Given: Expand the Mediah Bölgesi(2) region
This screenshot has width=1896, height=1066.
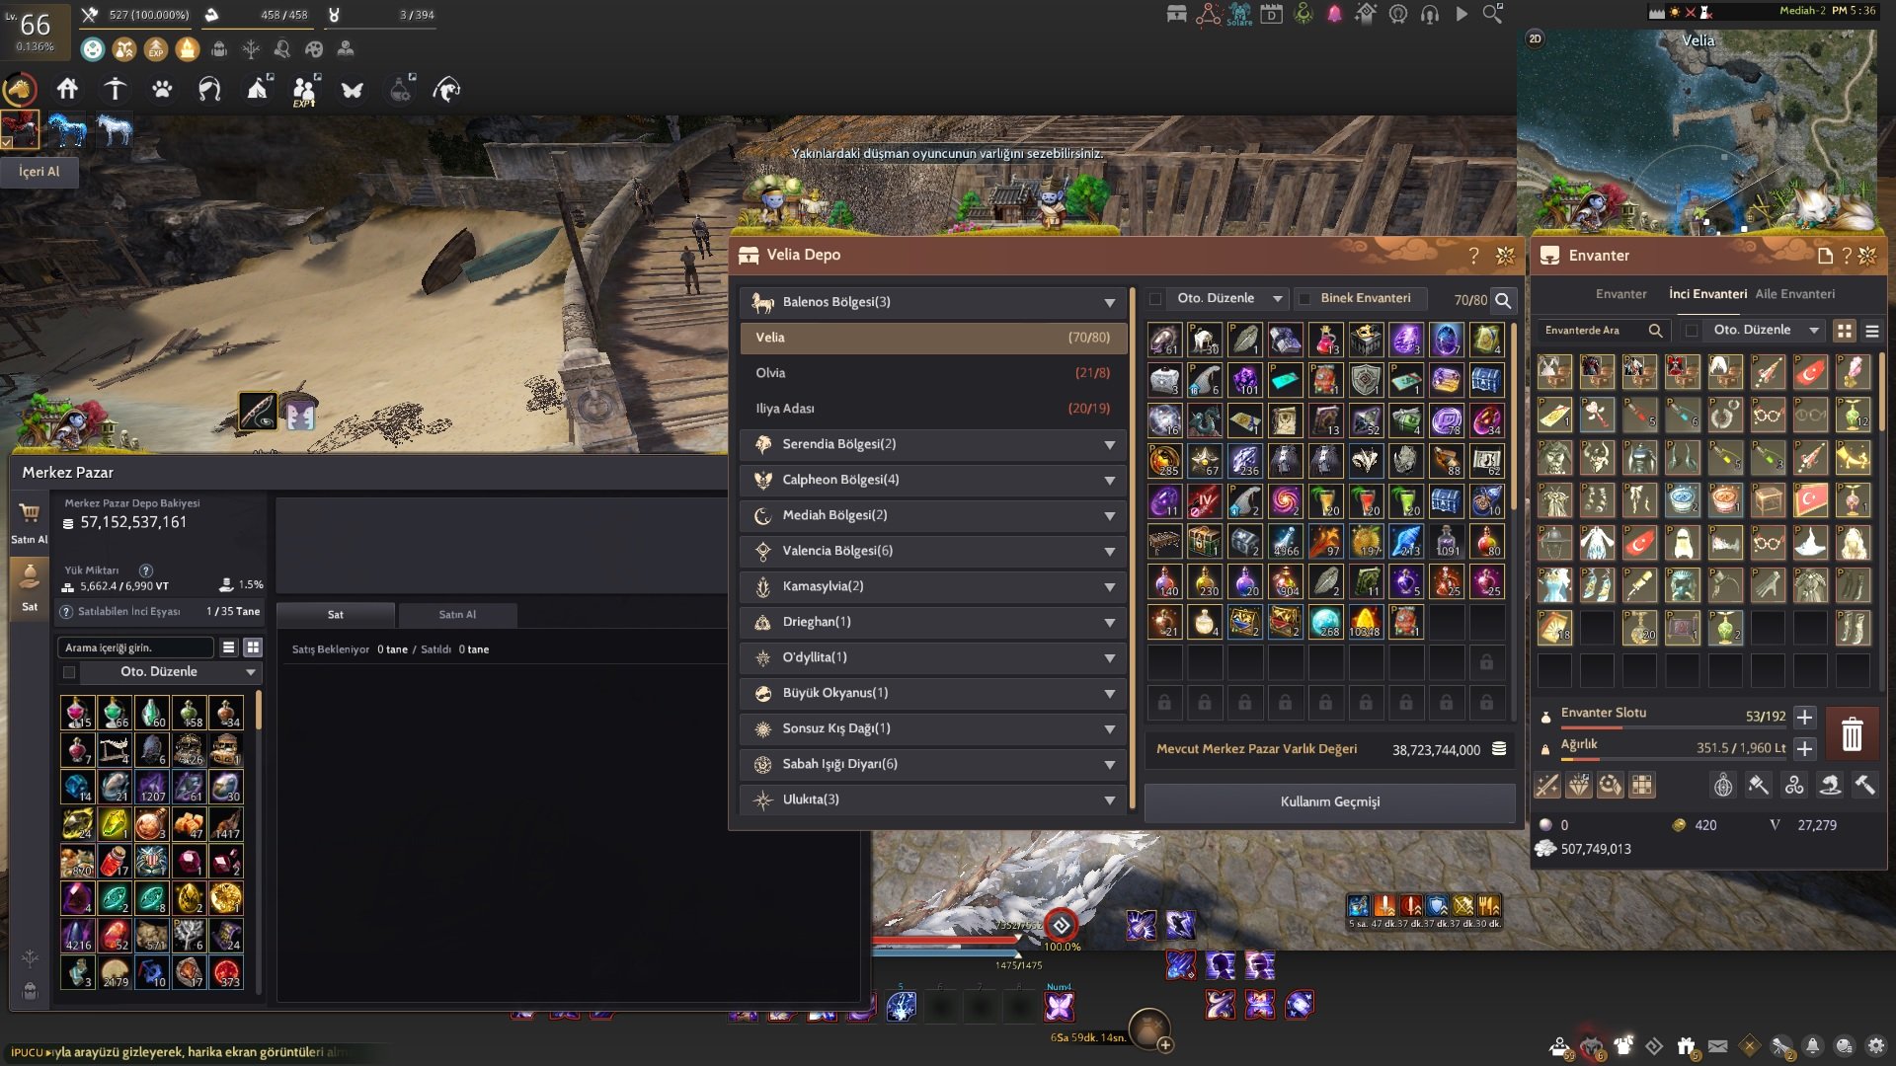Looking at the screenshot, I should 932,516.
